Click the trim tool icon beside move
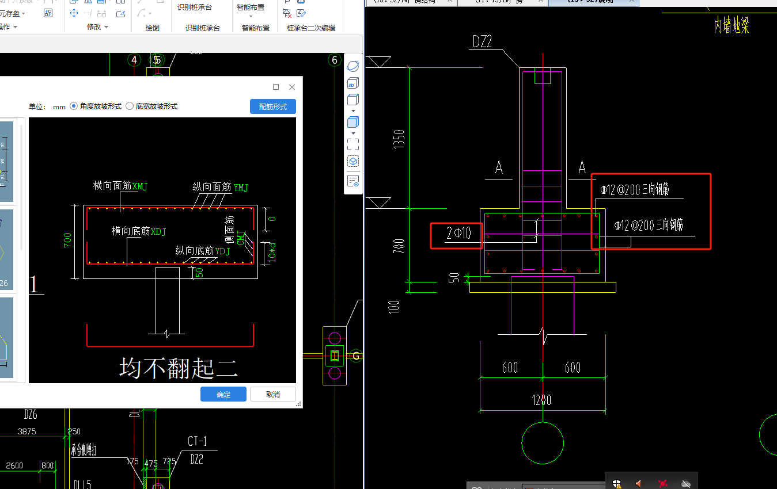The height and width of the screenshot is (489, 777). tap(88, 13)
